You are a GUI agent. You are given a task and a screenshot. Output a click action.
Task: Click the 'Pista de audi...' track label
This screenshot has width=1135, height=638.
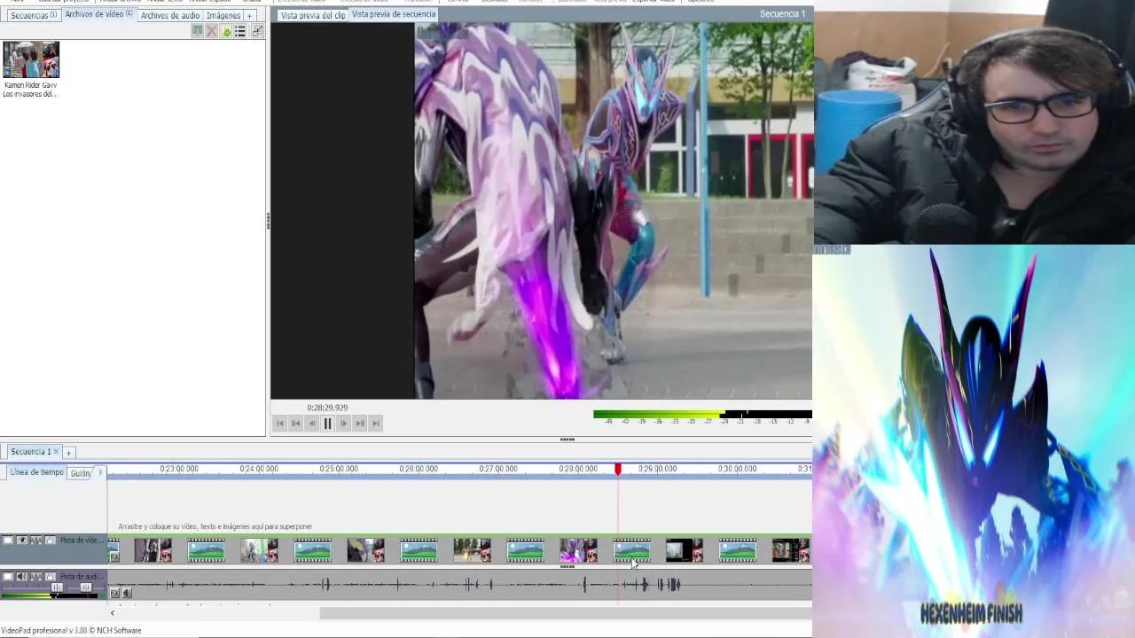pos(82,577)
